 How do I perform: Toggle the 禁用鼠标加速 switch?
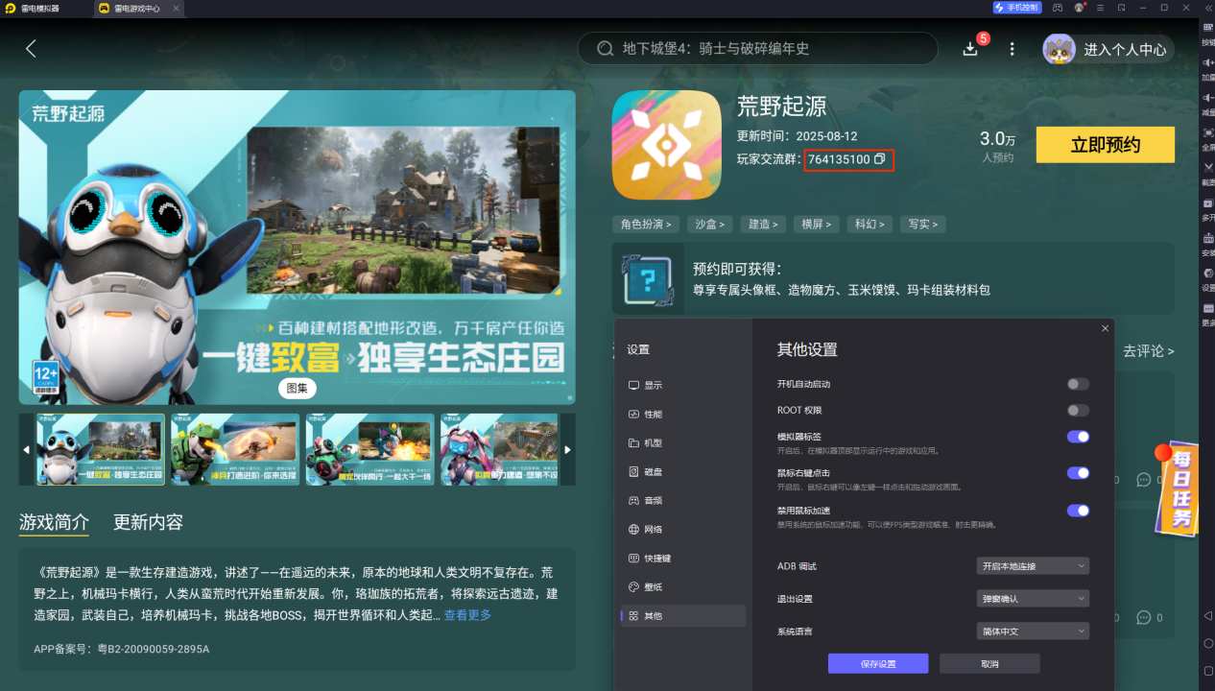click(x=1078, y=511)
